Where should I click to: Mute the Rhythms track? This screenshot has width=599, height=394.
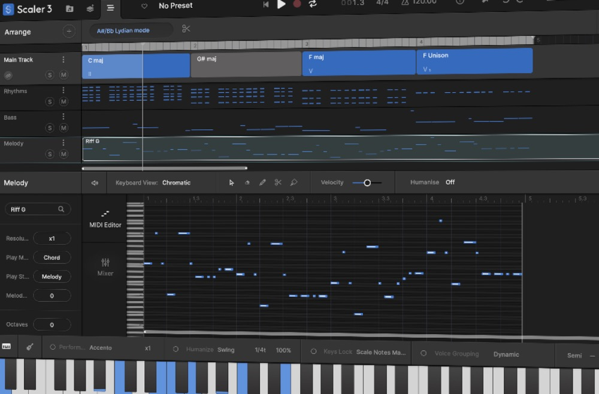[x=63, y=101]
